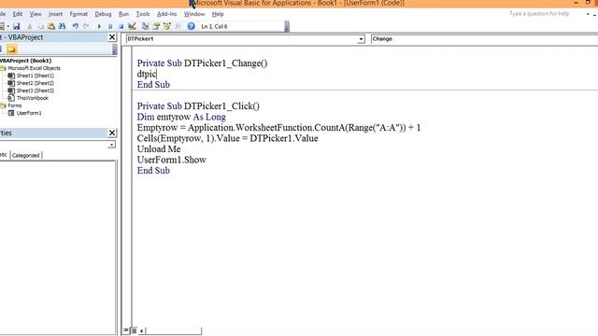Image resolution: width=598 pixels, height=336 pixels.
Task: Click the Paste clipboard icon
Action: click(x=51, y=26)
